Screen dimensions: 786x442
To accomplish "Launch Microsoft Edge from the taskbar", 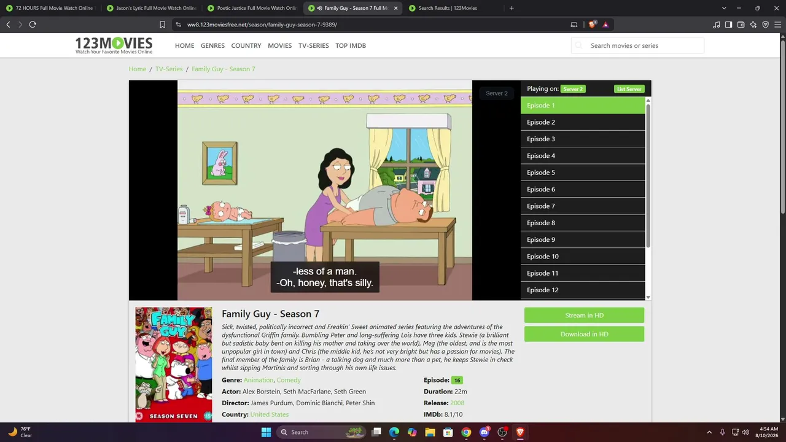I will 394,432.
